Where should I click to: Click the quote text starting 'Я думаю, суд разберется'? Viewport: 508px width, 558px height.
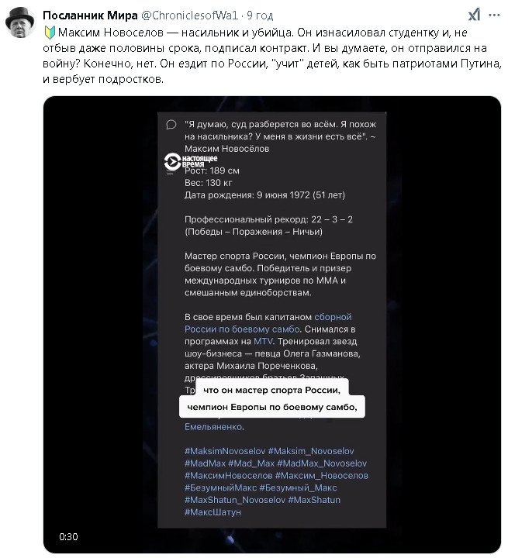[265, 129]
